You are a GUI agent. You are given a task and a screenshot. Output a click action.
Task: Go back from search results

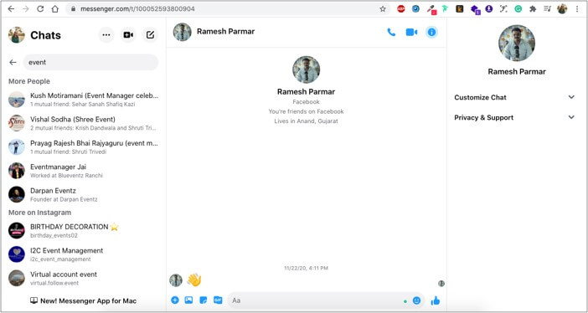click(x=13, y=62)
